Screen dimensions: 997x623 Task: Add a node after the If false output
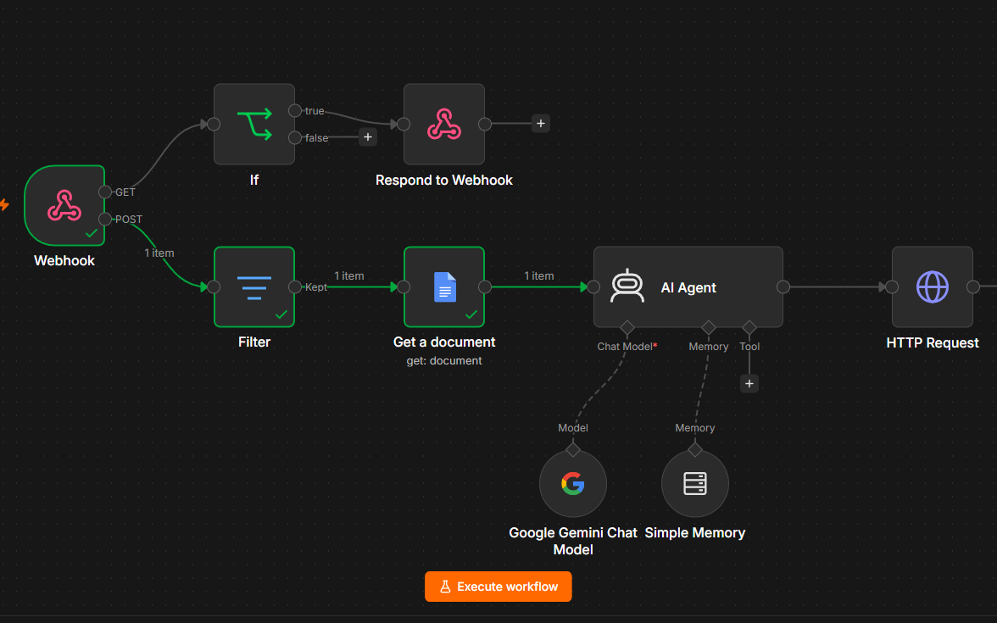(x=368, y=136)
